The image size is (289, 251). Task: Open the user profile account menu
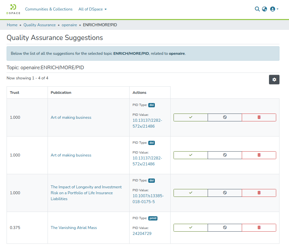(274, 9)
